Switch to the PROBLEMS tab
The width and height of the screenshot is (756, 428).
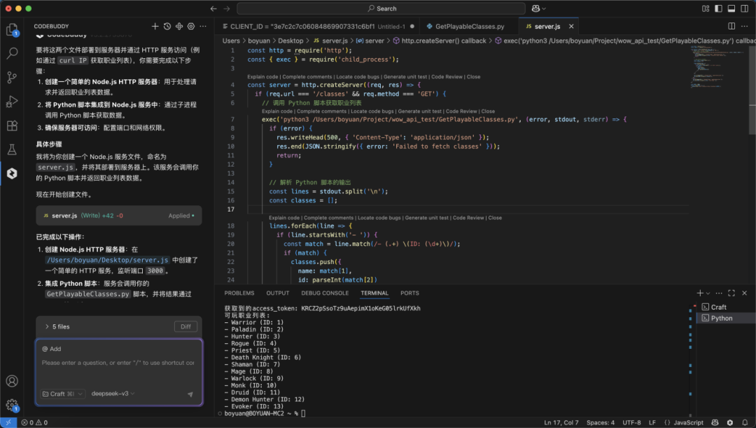coord(239,293)
